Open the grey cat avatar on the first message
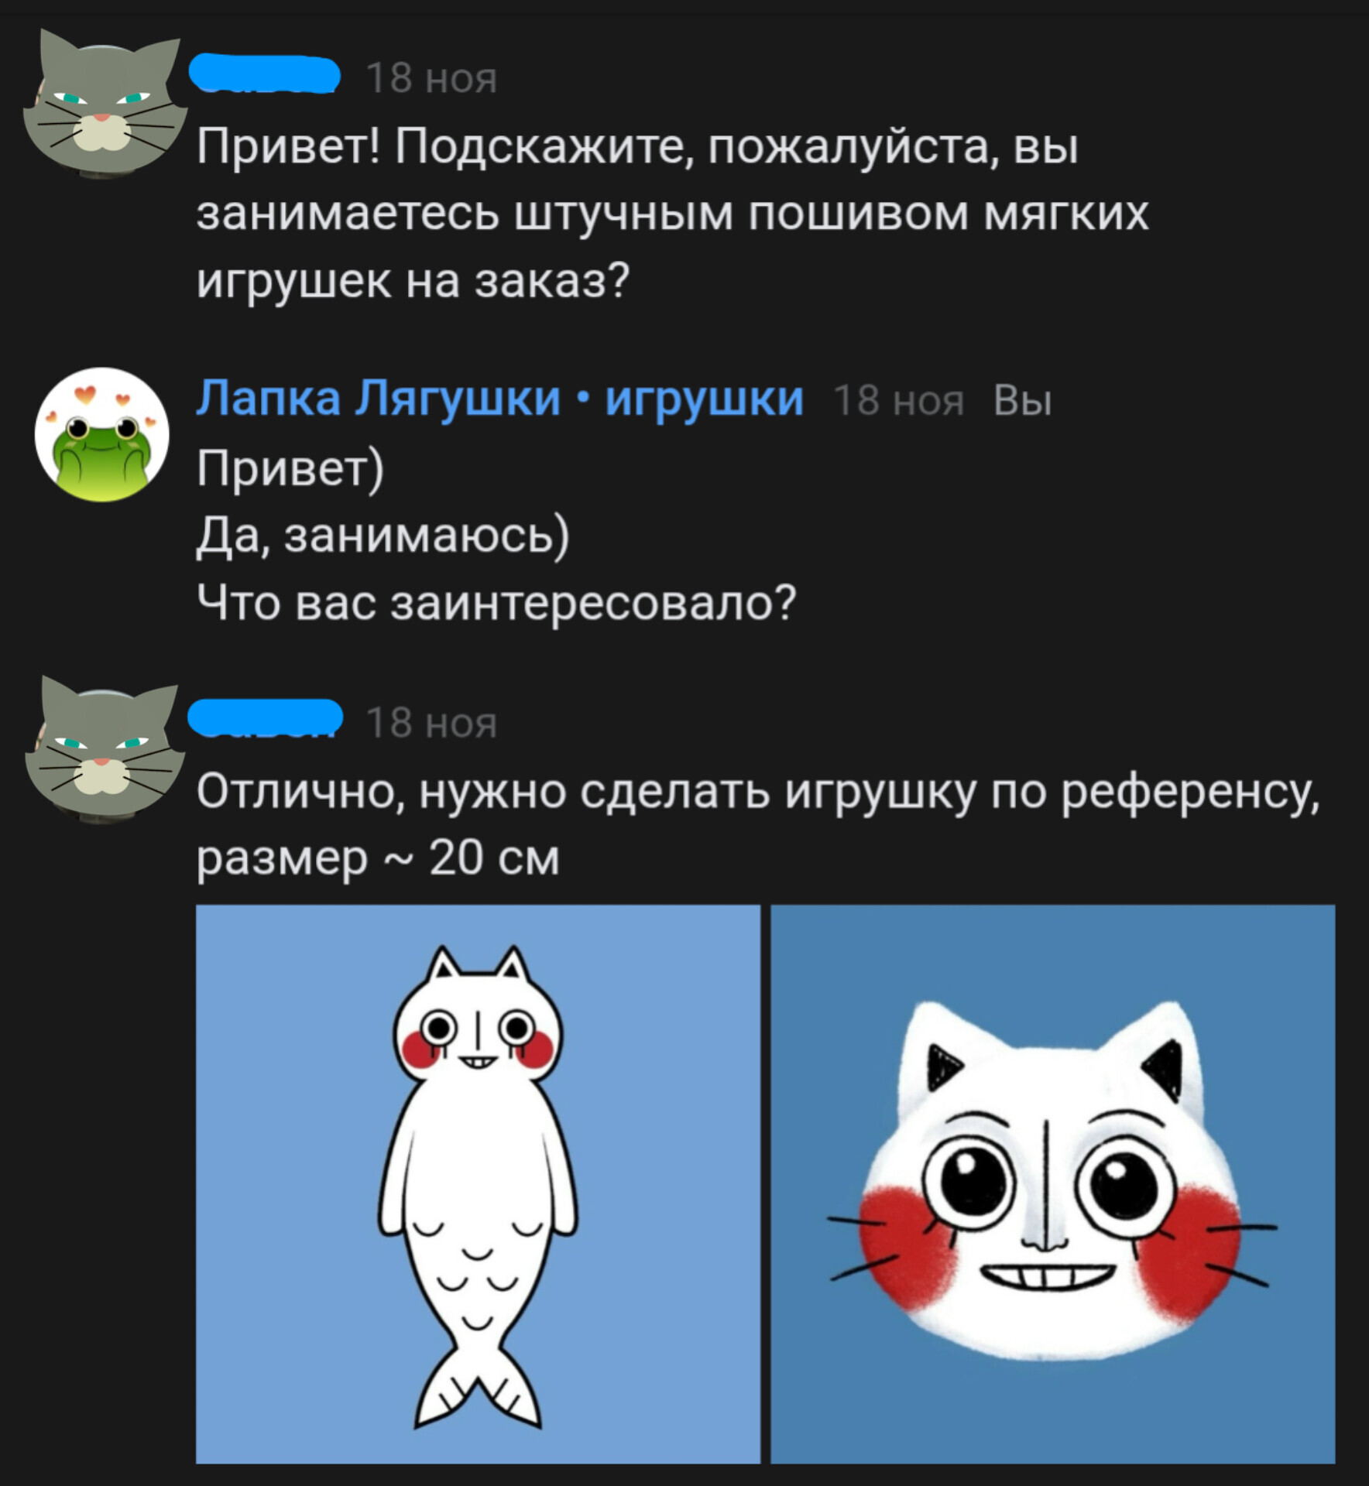Viewport: 1369px width, 1486px height. click(103, 103)
